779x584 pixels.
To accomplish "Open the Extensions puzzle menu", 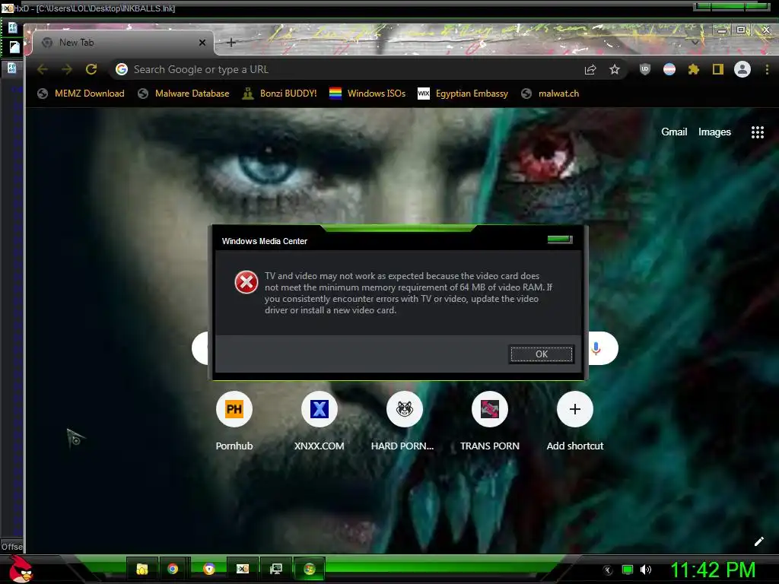I will (x=694, y=69).
